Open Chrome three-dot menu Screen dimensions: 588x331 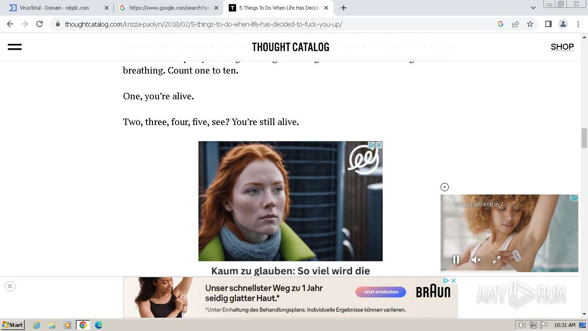(x=577, y=24)
